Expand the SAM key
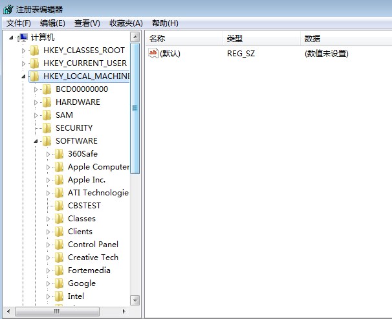 pos(36,115)
